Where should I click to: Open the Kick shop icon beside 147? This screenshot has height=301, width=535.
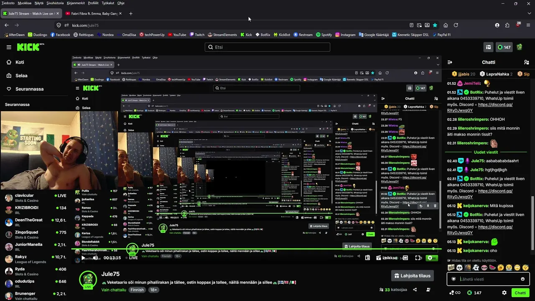click(x=488, y=47)
